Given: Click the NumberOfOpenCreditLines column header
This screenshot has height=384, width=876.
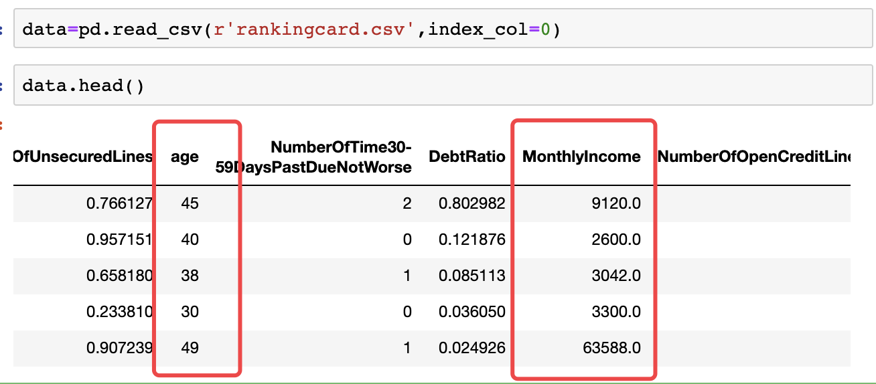Looking at the screenshot, I should point(755,157).
